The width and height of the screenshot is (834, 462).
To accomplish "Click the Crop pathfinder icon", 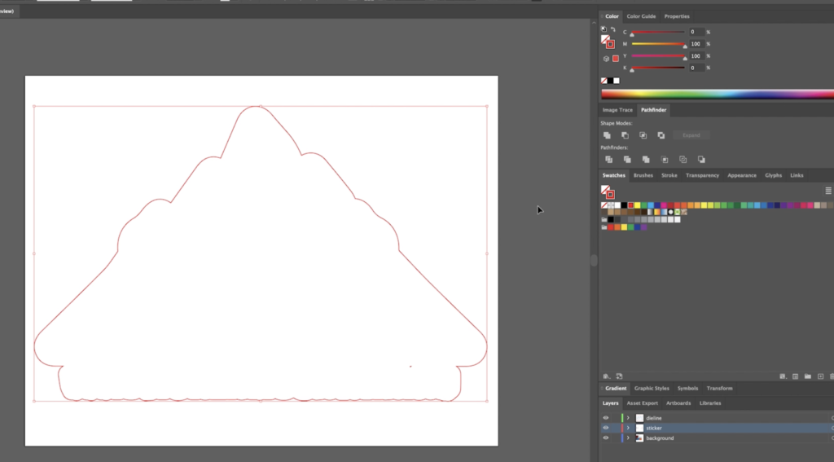I will pyautogui.click(x=665, y=159).
